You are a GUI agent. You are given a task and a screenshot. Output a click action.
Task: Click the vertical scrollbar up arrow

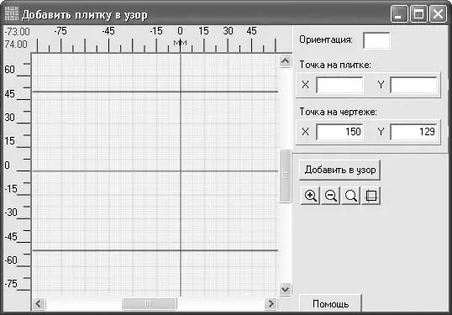coord(285,60)
